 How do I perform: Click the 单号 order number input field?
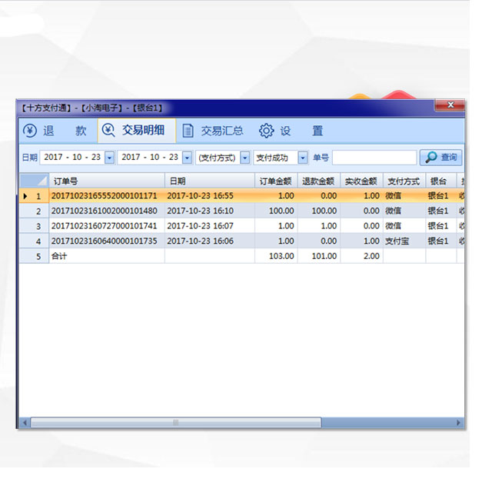coord(374,158)
